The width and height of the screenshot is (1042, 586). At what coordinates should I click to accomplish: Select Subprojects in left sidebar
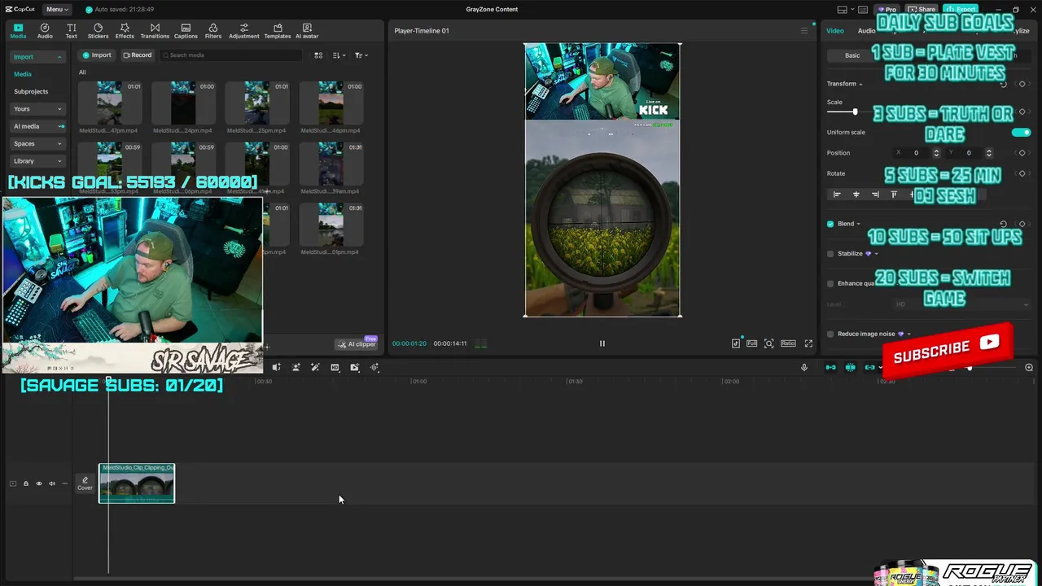[31, 92]
